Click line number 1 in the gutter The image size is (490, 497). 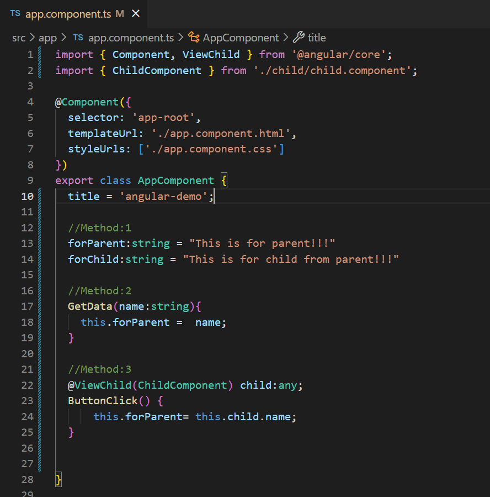pyautogui.click(x=30, y=55)
